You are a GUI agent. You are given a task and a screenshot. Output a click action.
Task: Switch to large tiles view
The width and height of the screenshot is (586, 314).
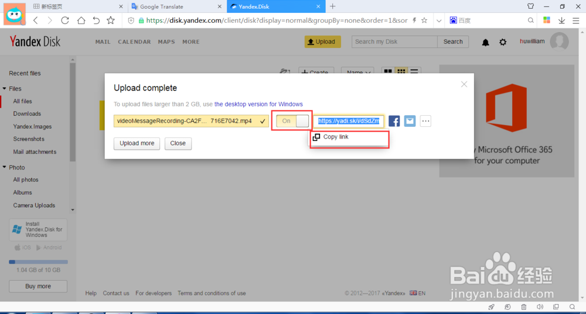[x=388, y=71]
